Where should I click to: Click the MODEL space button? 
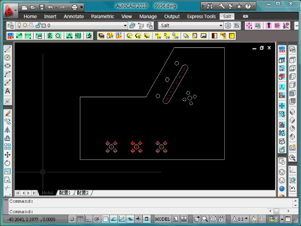pyautogui.click(x=162, y=219)
